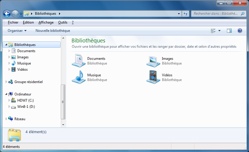Click the Réseau network icon
This screenshot has width=249, height=152.
pos(11,119)
